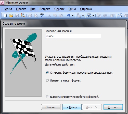Open the Сервис menu
This screenshot has width=128, height=114.
tap(59, 9)
